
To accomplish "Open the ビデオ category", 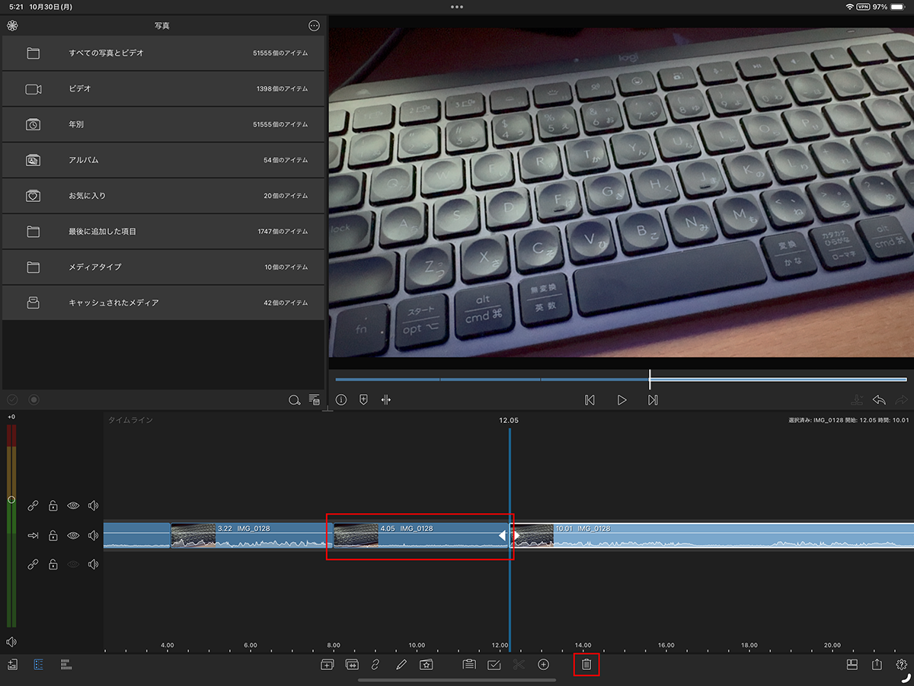I will 163,89.
